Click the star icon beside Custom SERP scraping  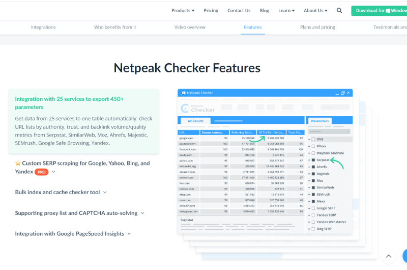coord(18,163)
